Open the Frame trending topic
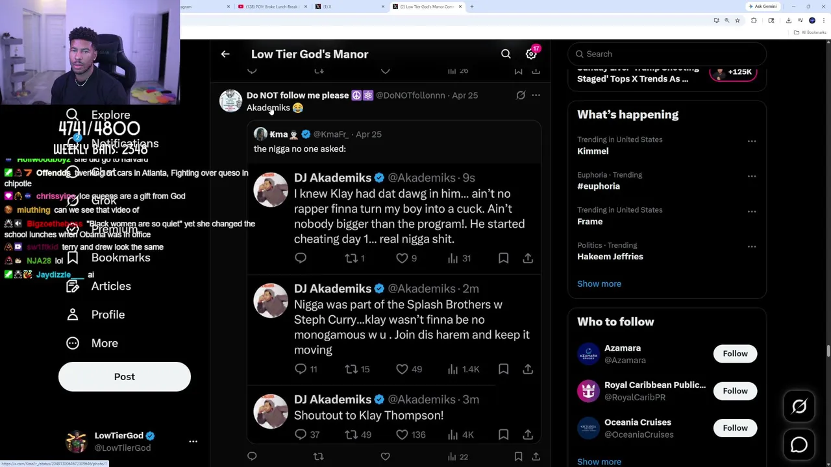 pos(590,222)
